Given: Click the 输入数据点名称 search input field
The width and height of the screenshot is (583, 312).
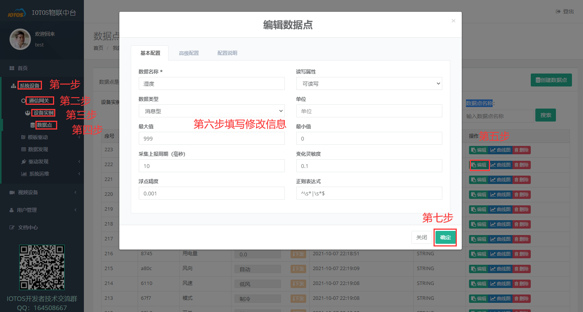Looking at the screenshot, I should click(498, 116).
